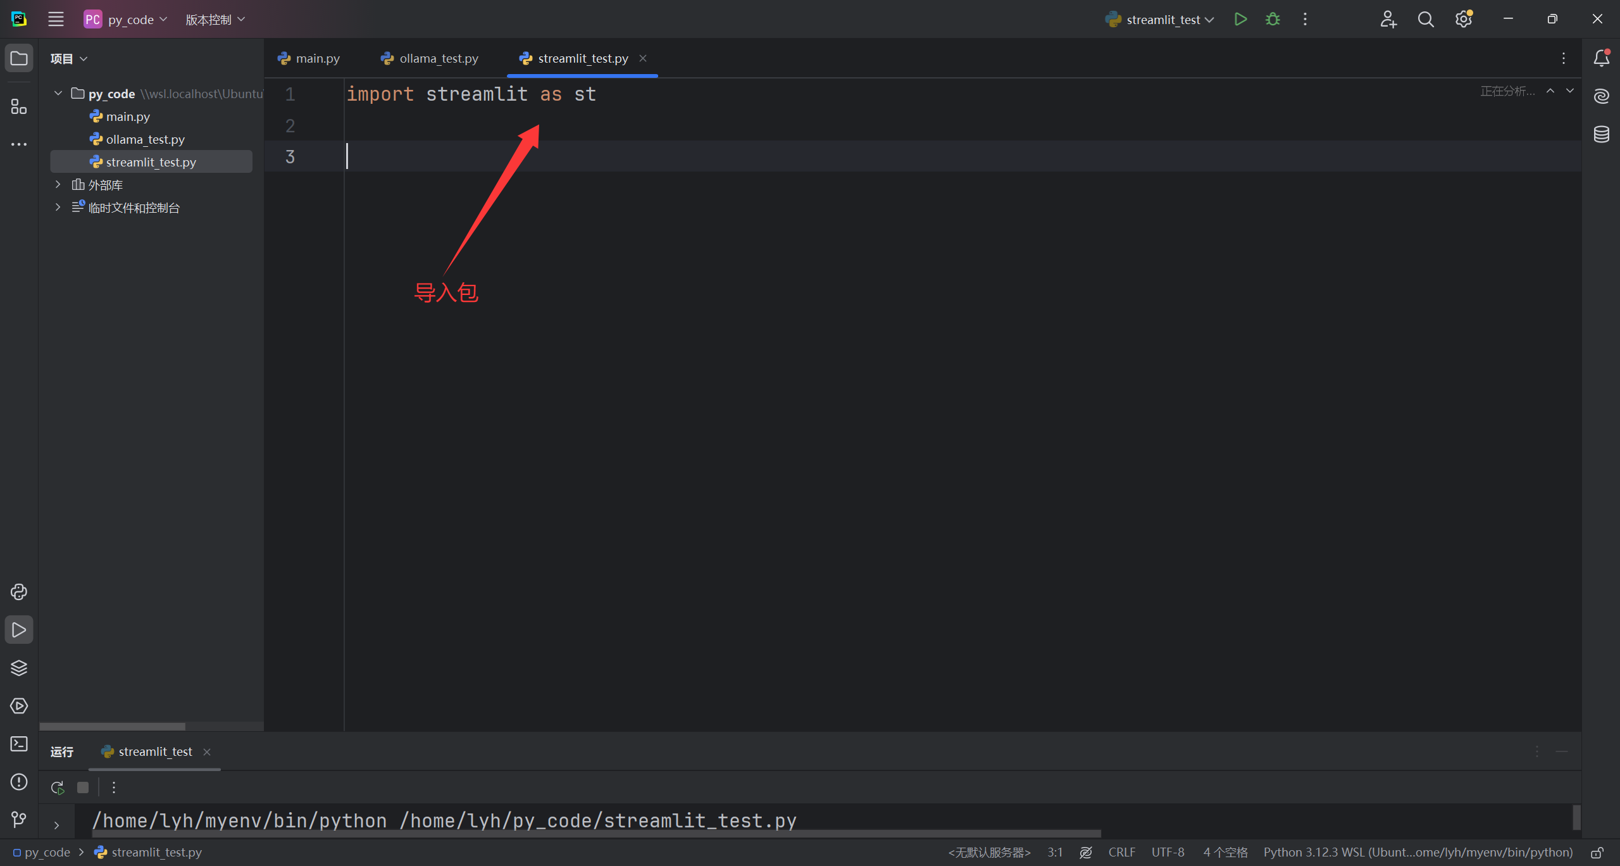The height and width of the screenshot is (866, 1620).
Task: Open the Database tool window
Action: (1601, 134)
